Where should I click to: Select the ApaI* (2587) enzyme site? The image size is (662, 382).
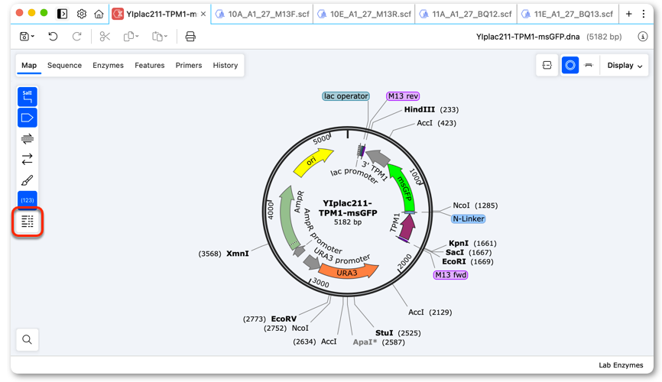coord(378,342)
